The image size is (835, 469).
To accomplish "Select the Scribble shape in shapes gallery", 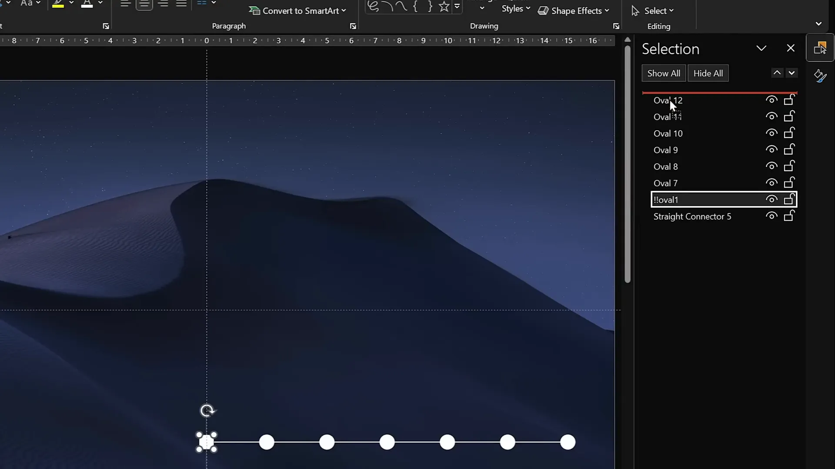I will coord(373,7).
